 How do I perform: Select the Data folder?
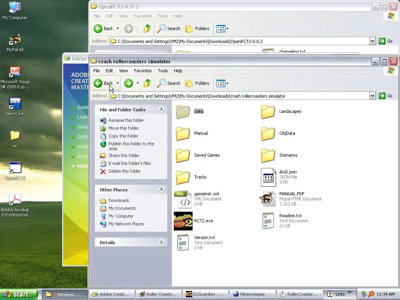tap(189, 111)
